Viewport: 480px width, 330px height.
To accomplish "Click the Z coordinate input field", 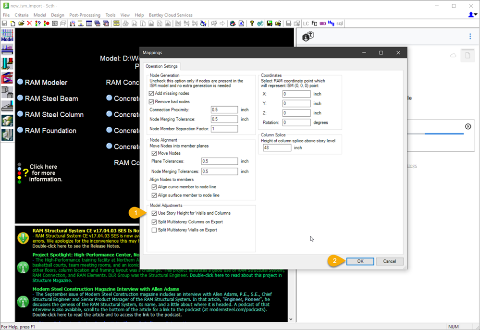I will (x=296, y=113).
